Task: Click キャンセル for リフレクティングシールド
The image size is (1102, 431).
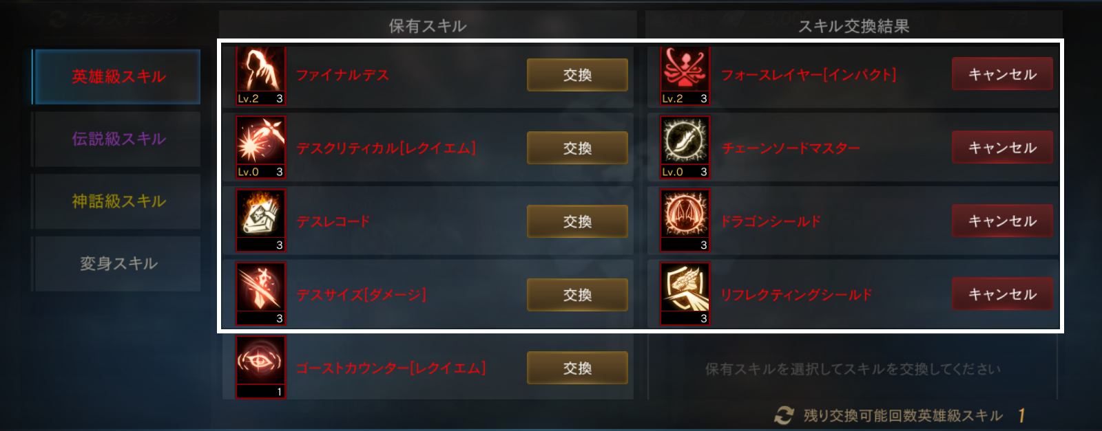Action: [x=1002, y=294]
